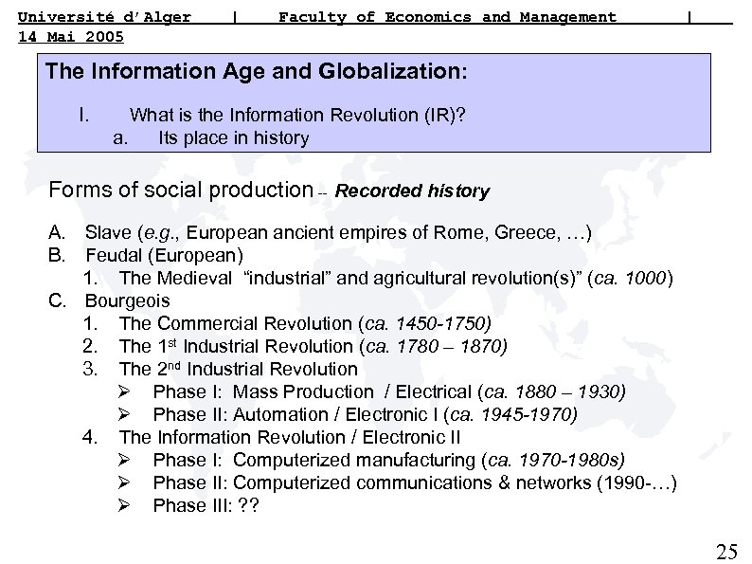Screen dimensions: 752x564
Task: Click arrow bullet beside 'Phase II: Computerized communications'
Action: (x=124, y=482)
